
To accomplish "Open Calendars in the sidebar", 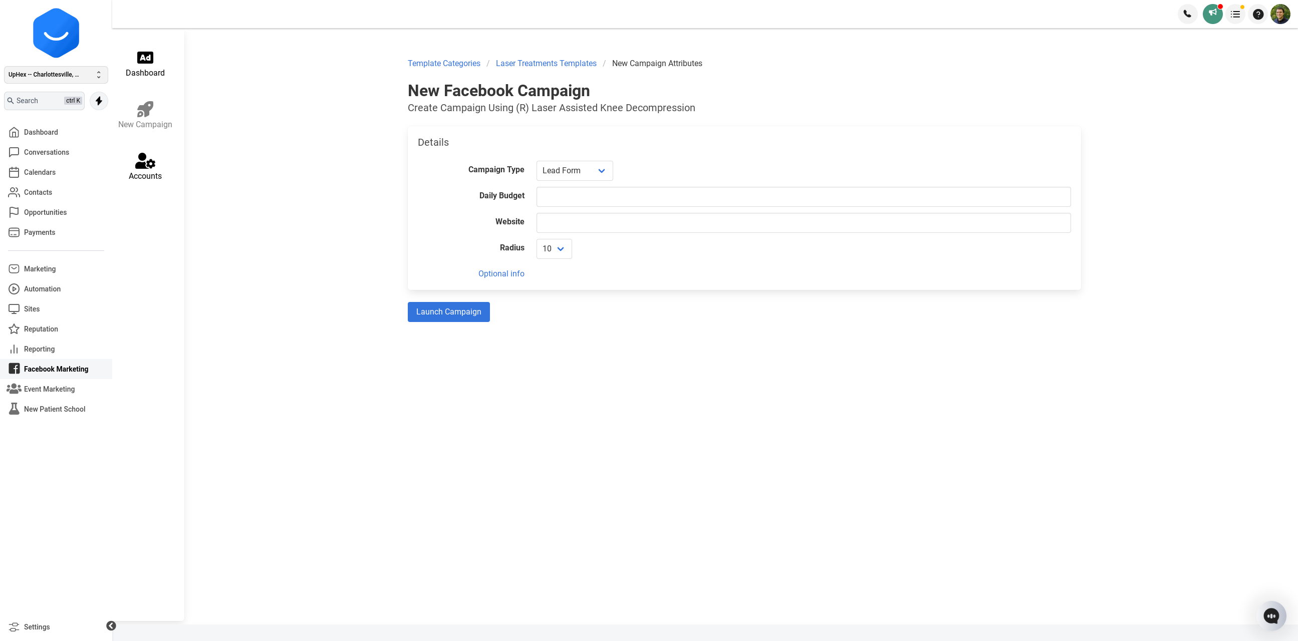I will pyautogui.click(x=56, y=172).
